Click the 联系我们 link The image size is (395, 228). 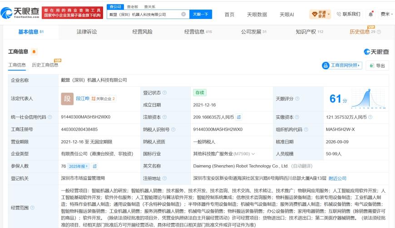(351, 14)
